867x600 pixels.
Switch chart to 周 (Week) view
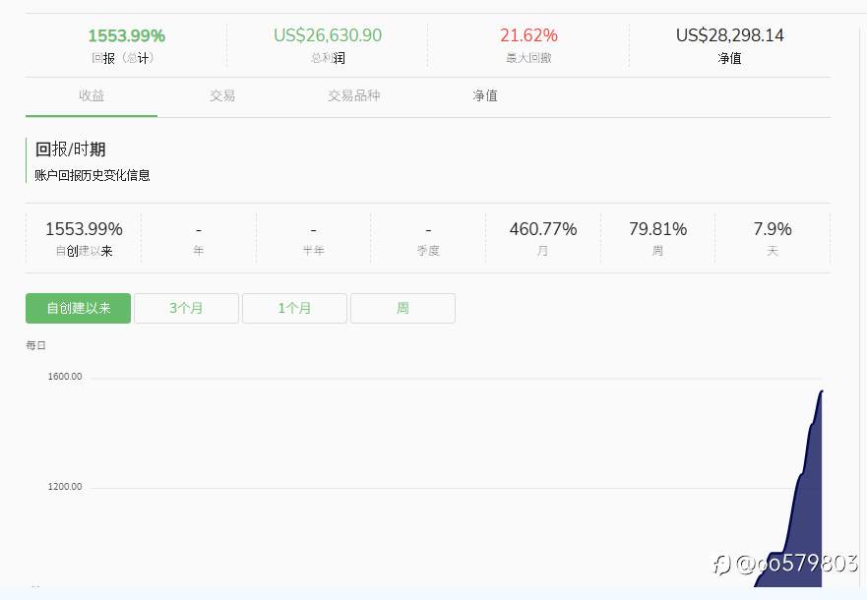403,308
